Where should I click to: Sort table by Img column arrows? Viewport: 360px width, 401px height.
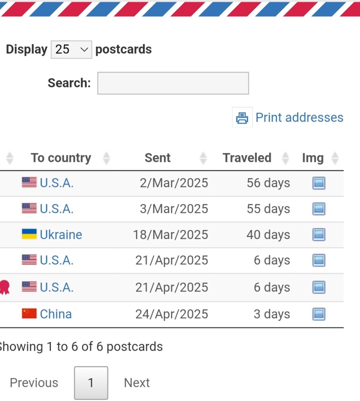click(x=335, y=158)
